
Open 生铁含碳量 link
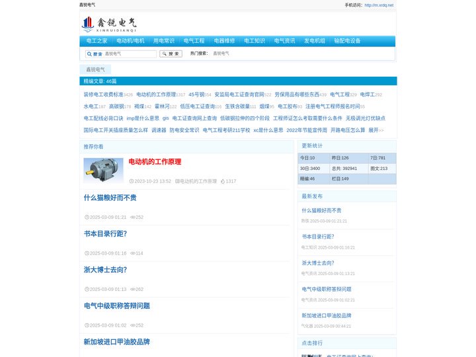click(x=237, y=106)
